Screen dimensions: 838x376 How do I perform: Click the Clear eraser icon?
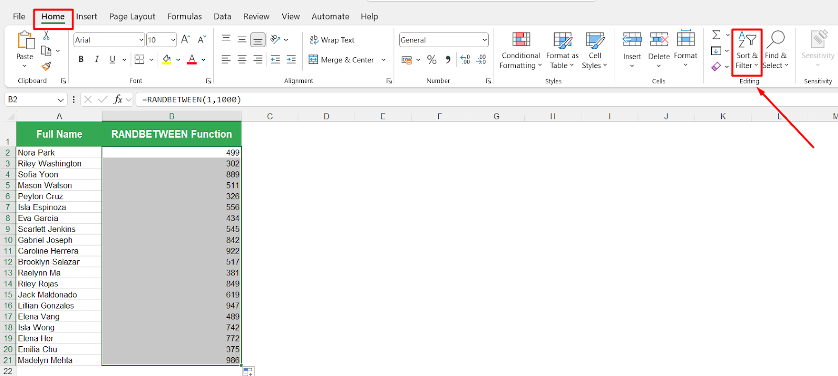tap(716, 67)
